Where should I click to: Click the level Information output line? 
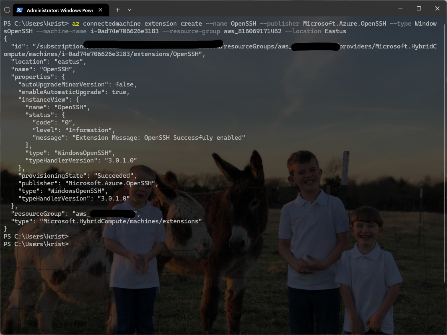(74, 130)
